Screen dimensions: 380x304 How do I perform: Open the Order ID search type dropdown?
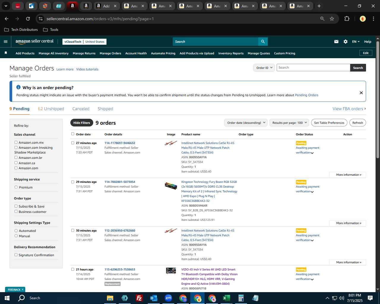pos(264,68)
